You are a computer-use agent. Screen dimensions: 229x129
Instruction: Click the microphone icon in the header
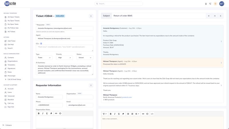click(x=206, y=4)
